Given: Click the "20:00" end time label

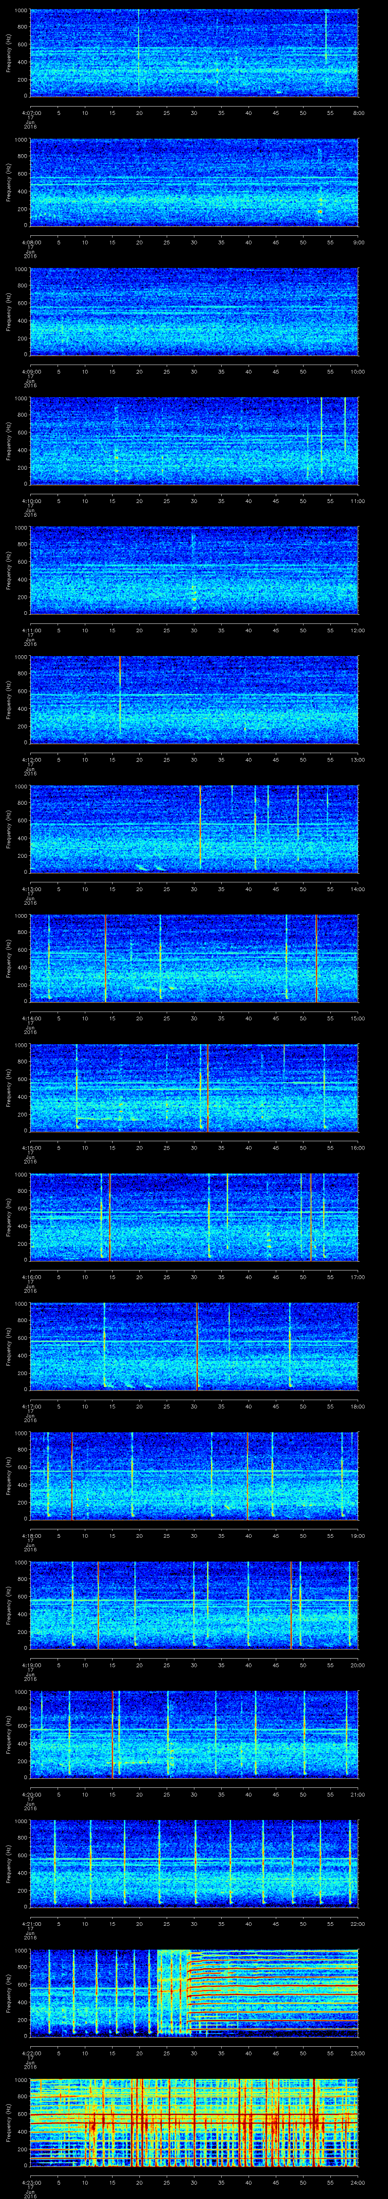Looking at the screenshot, I should tap(357, 1665).
